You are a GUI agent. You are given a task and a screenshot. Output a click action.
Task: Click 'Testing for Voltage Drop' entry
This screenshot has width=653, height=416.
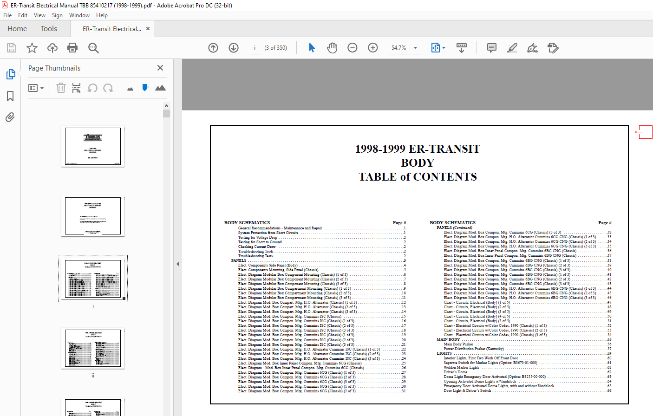(258, 237)
